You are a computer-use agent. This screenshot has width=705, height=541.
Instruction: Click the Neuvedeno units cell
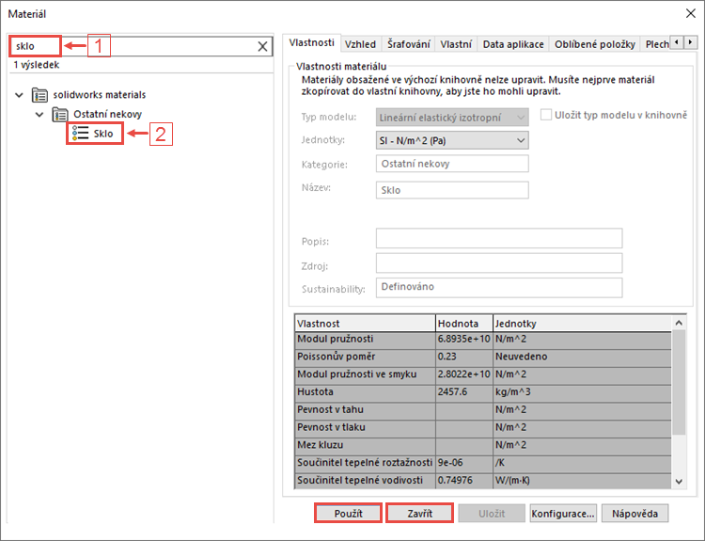click(x=582, y=357)
